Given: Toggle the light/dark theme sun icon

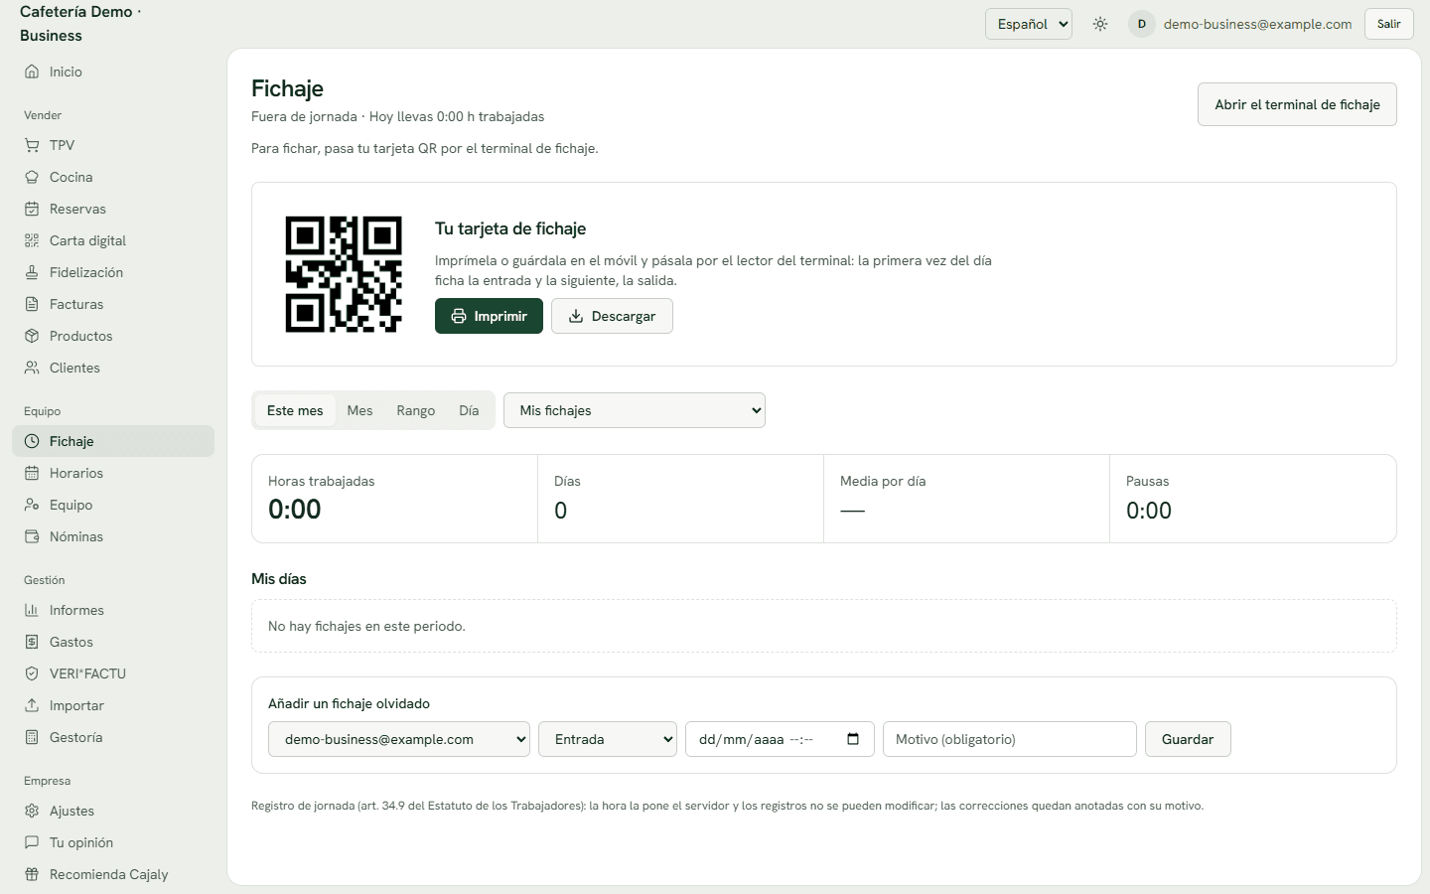Looking at the screenshot, I should (1100, 24).
